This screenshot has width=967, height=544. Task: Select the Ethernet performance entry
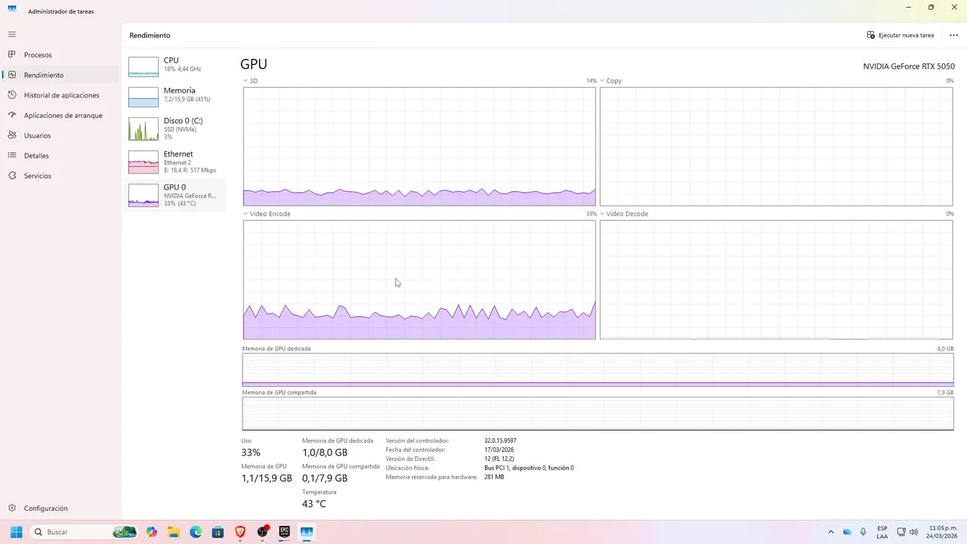(175, 161)
